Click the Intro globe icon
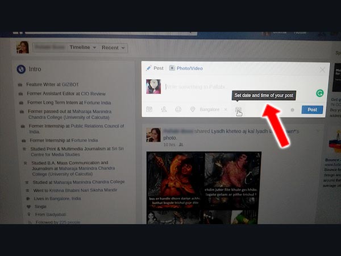341x256 pixels. pyautogui.click(x=21, y=69)
